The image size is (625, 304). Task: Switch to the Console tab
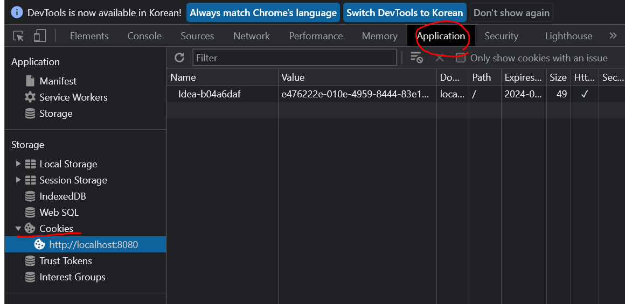tap(144, 36)
